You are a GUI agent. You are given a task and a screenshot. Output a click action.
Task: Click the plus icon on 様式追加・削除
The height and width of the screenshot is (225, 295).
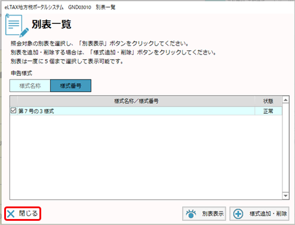(x=238, y=214)
